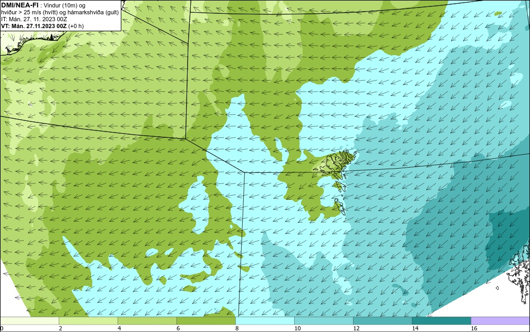This screenshot has height=332, width=530.
Task: Click the 'VT: Mán. 27.11.2023 00Z' line
Action: 34,26
